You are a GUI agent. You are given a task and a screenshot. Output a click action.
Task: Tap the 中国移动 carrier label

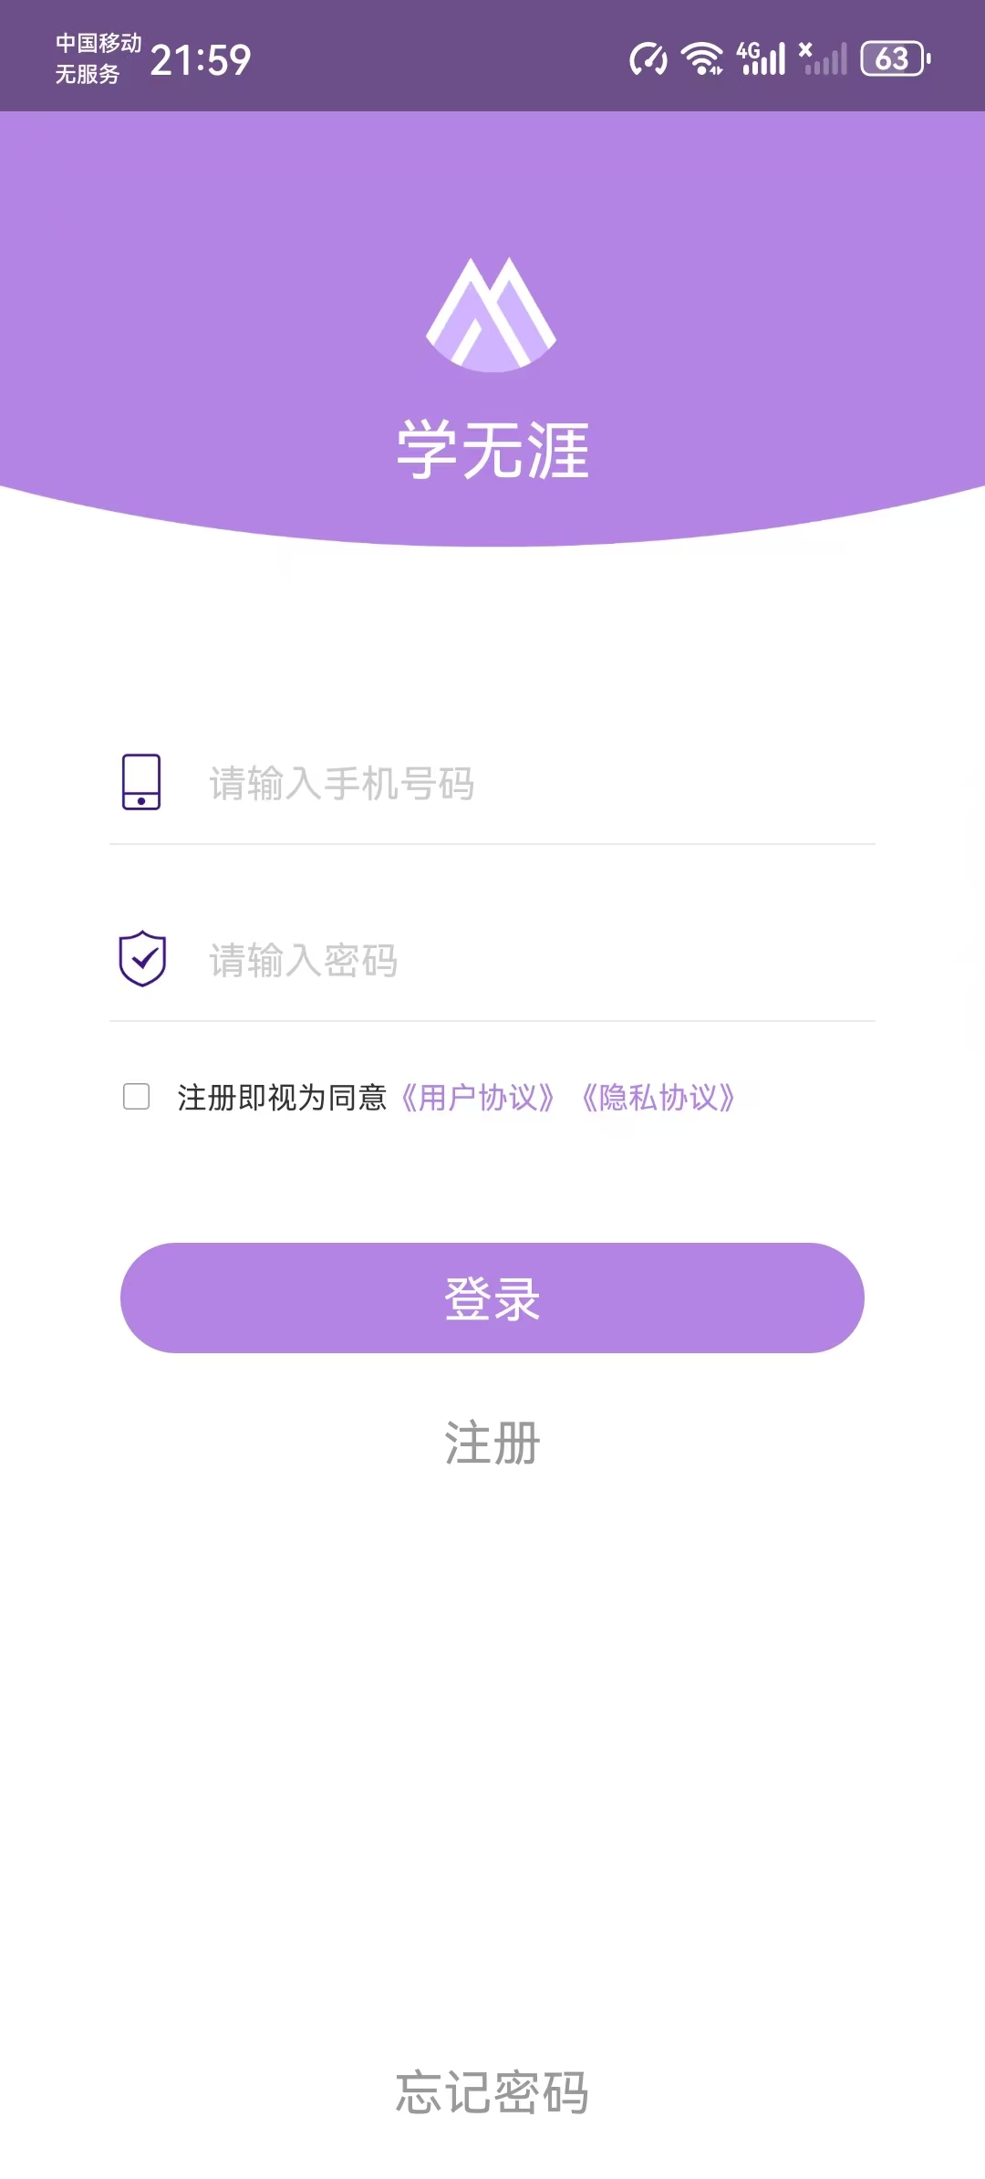point(98,43)
